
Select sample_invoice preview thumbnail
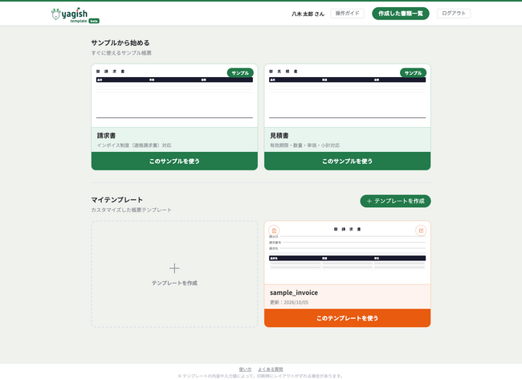(x=347, y=253)
